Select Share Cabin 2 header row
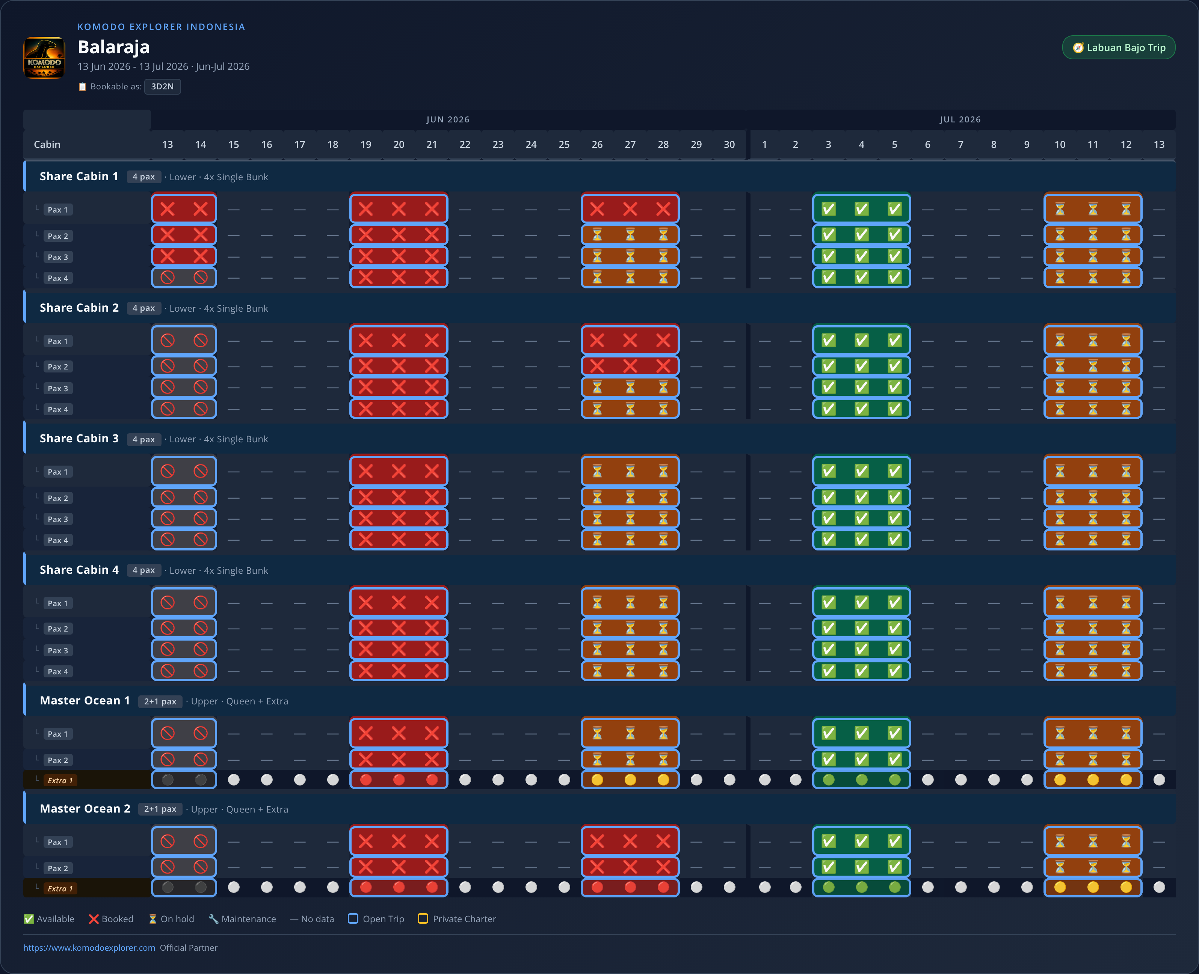This screenshot has width=1199, height=974. point(599,308)
